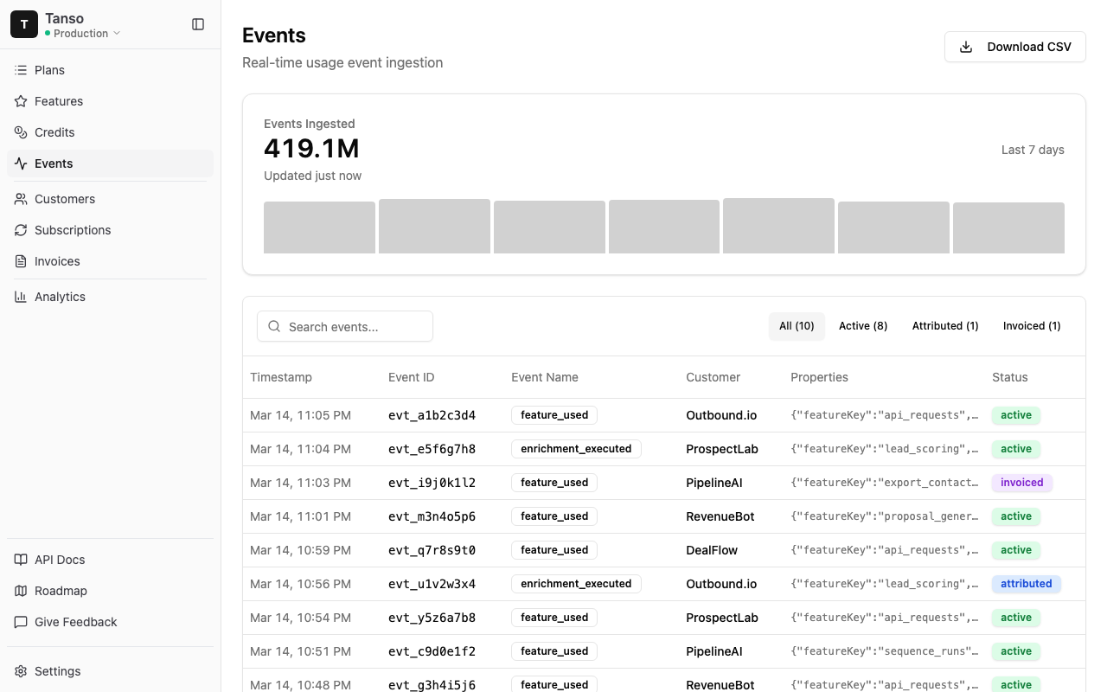Select the All (10) filter
This screenshot has width=1107, height=692.
[x=797, y=326]
